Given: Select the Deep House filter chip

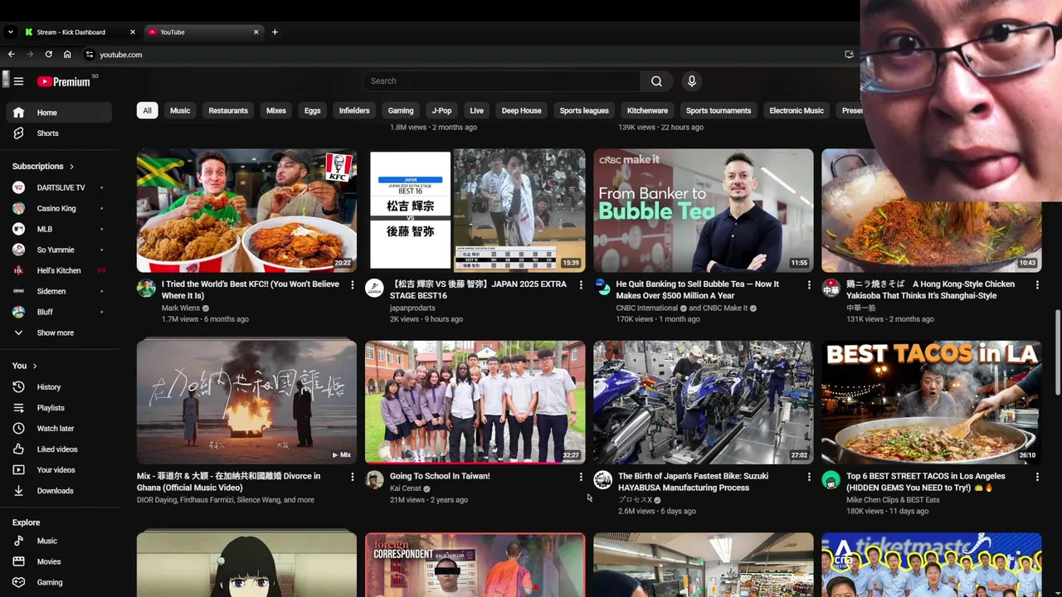Looking at the screenshot, I should (521, 110).
